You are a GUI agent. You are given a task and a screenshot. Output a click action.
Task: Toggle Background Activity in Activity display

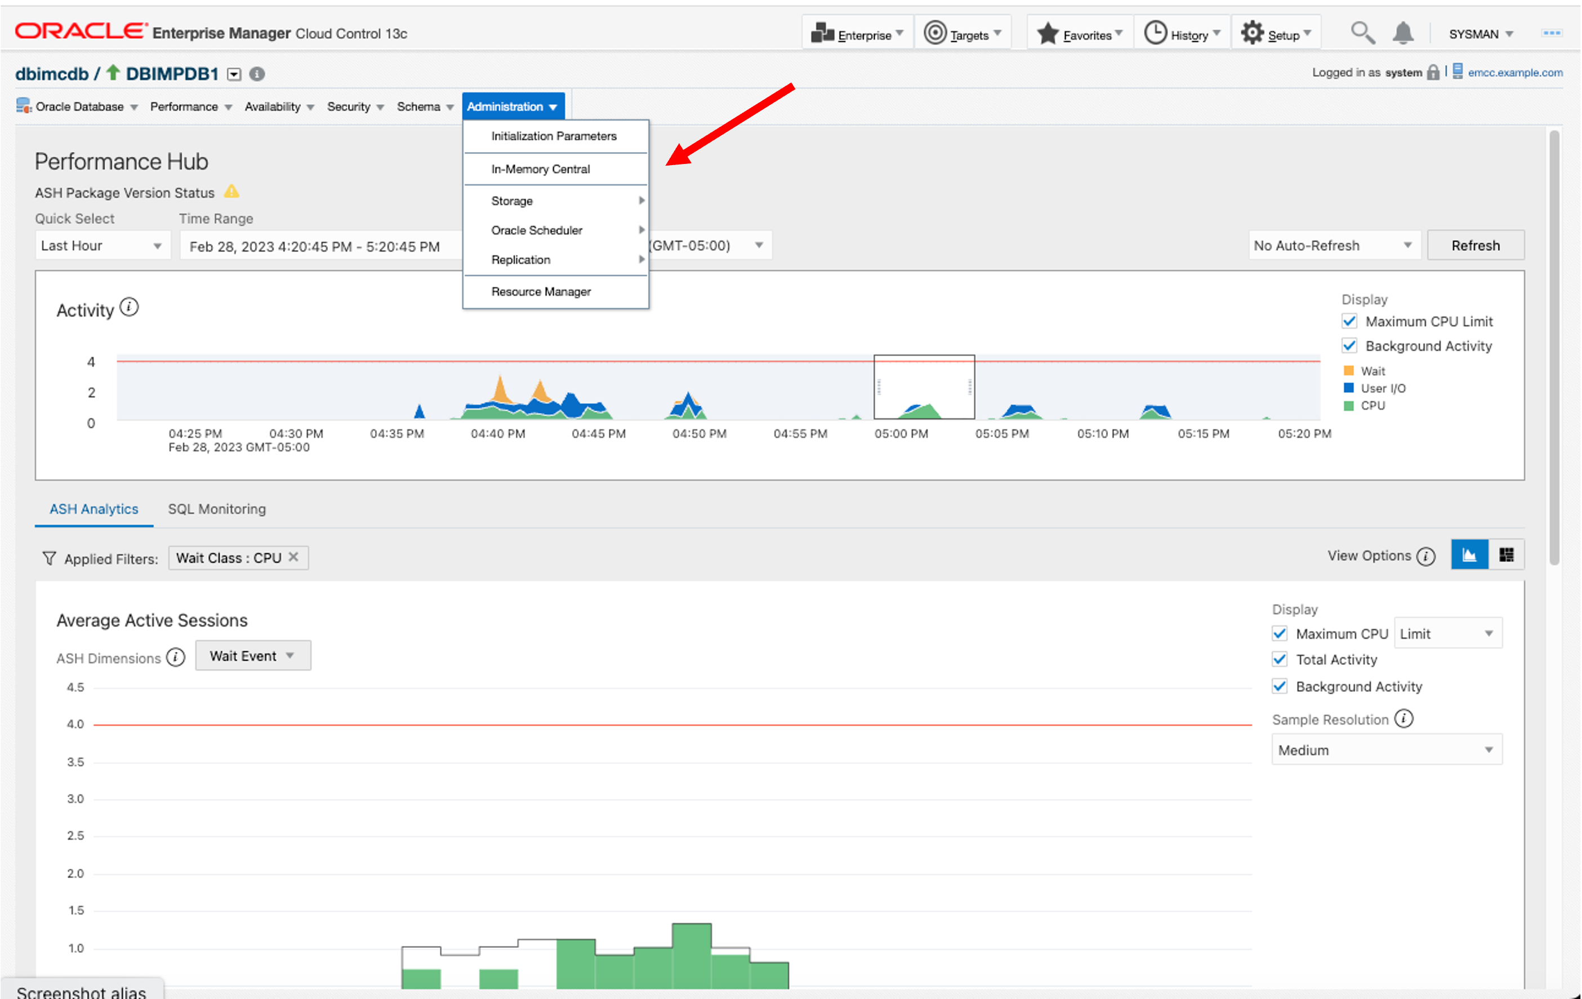[1349, 346]
